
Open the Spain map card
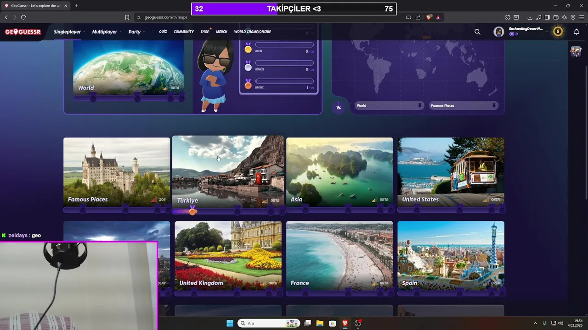coord(451,256)
